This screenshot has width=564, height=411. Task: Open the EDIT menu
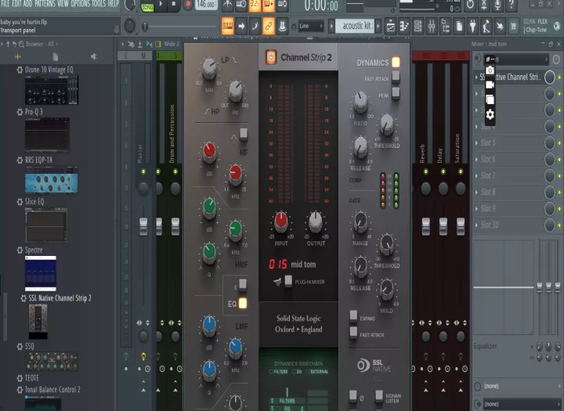click(x=17, y=4)
